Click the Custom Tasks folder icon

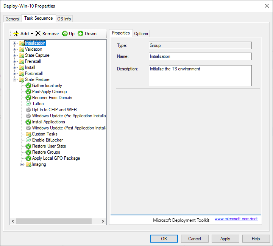[28, 134]
